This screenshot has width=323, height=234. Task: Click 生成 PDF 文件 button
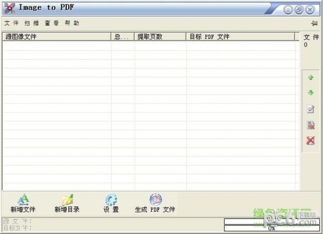click(155, 203)
